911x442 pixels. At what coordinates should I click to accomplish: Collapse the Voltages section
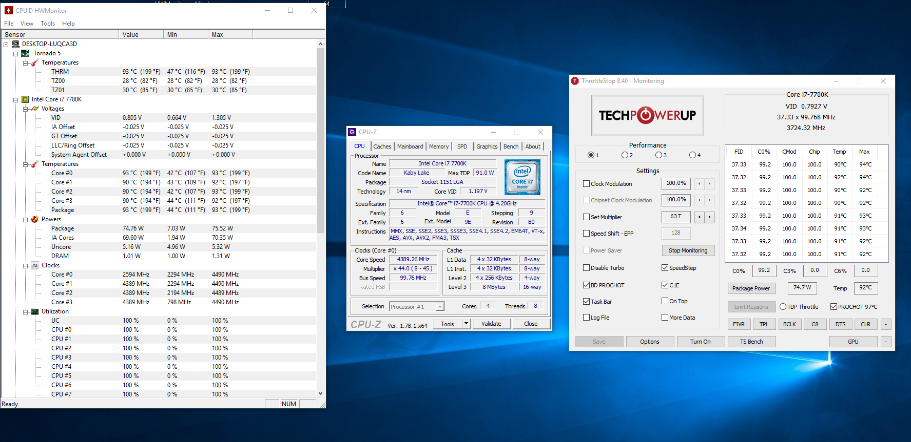[25, 109]
